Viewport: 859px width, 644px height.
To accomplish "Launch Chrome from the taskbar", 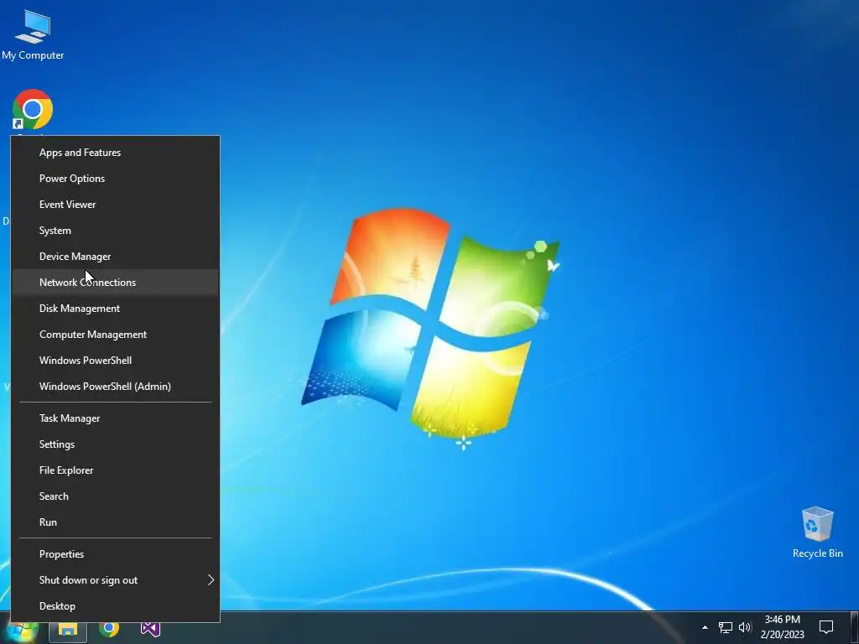I will 109,628.
